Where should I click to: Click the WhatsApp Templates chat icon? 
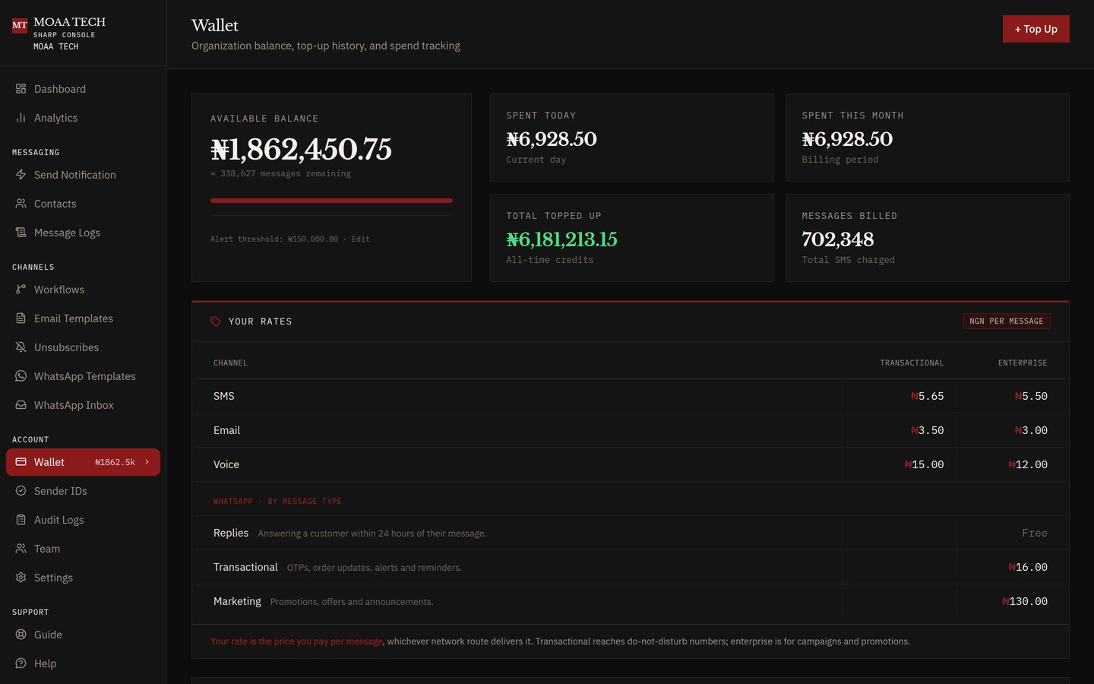21,376
